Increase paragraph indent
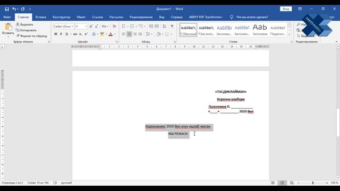 pyautogui.click(x=157, y=27)
